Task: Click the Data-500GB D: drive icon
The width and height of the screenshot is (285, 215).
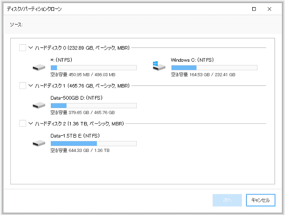Action: [x=39, y=105]
